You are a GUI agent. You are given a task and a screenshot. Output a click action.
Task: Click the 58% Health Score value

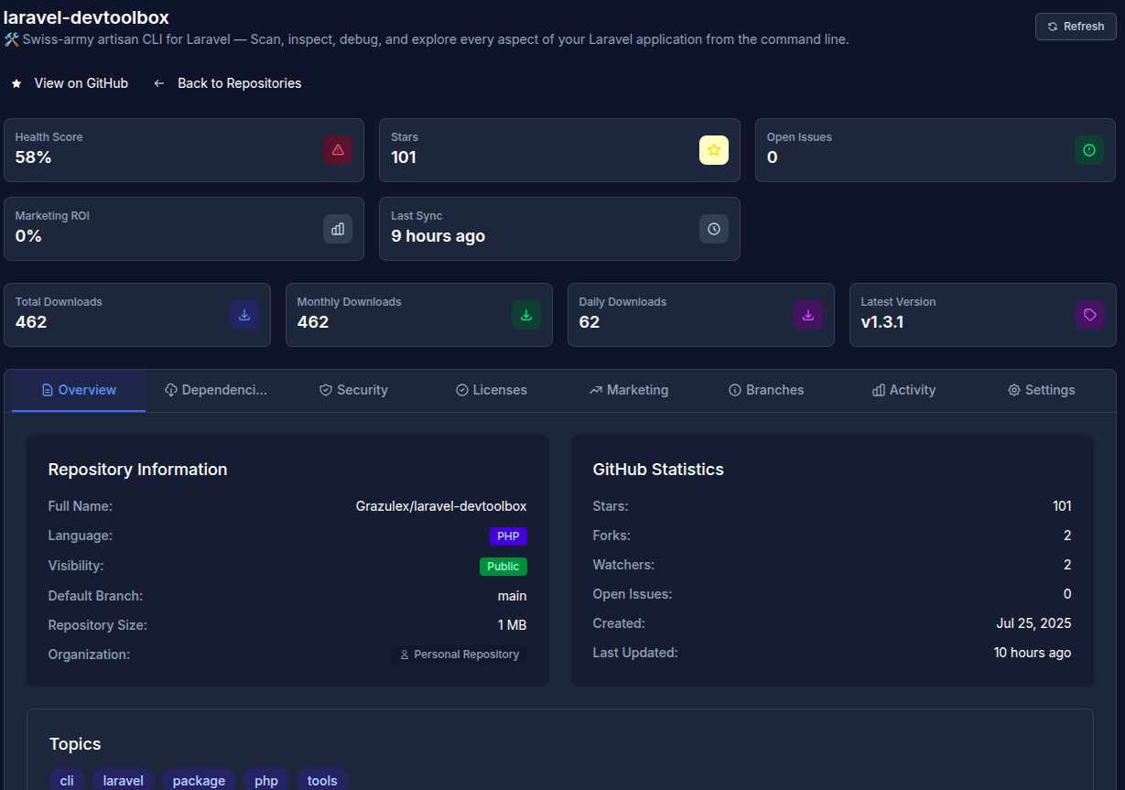point(33,157)
